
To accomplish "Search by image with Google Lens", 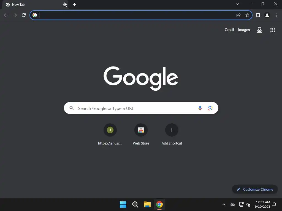I will point(210,108).
